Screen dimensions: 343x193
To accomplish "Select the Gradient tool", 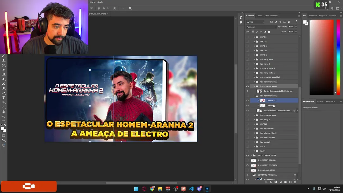I will click(3, 74).
